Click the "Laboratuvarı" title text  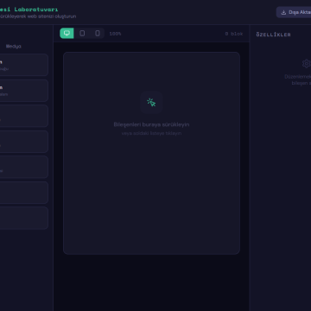[36, 10]
